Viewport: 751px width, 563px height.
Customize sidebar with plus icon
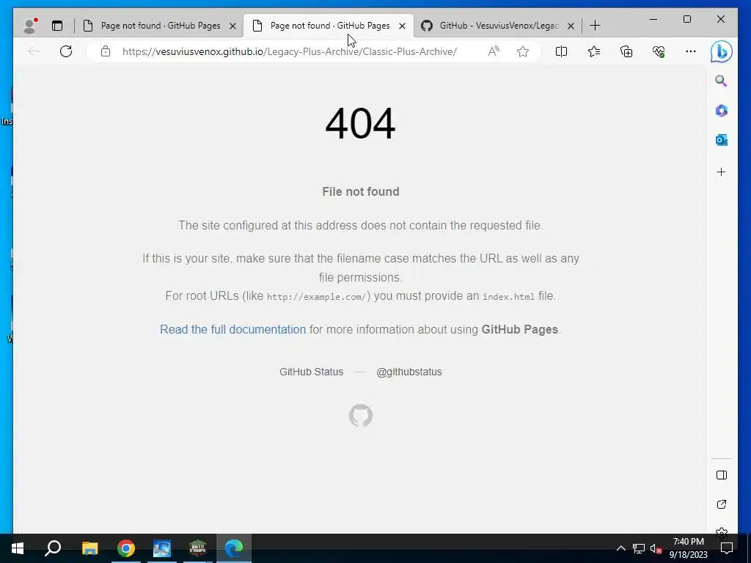coord(722,172)
